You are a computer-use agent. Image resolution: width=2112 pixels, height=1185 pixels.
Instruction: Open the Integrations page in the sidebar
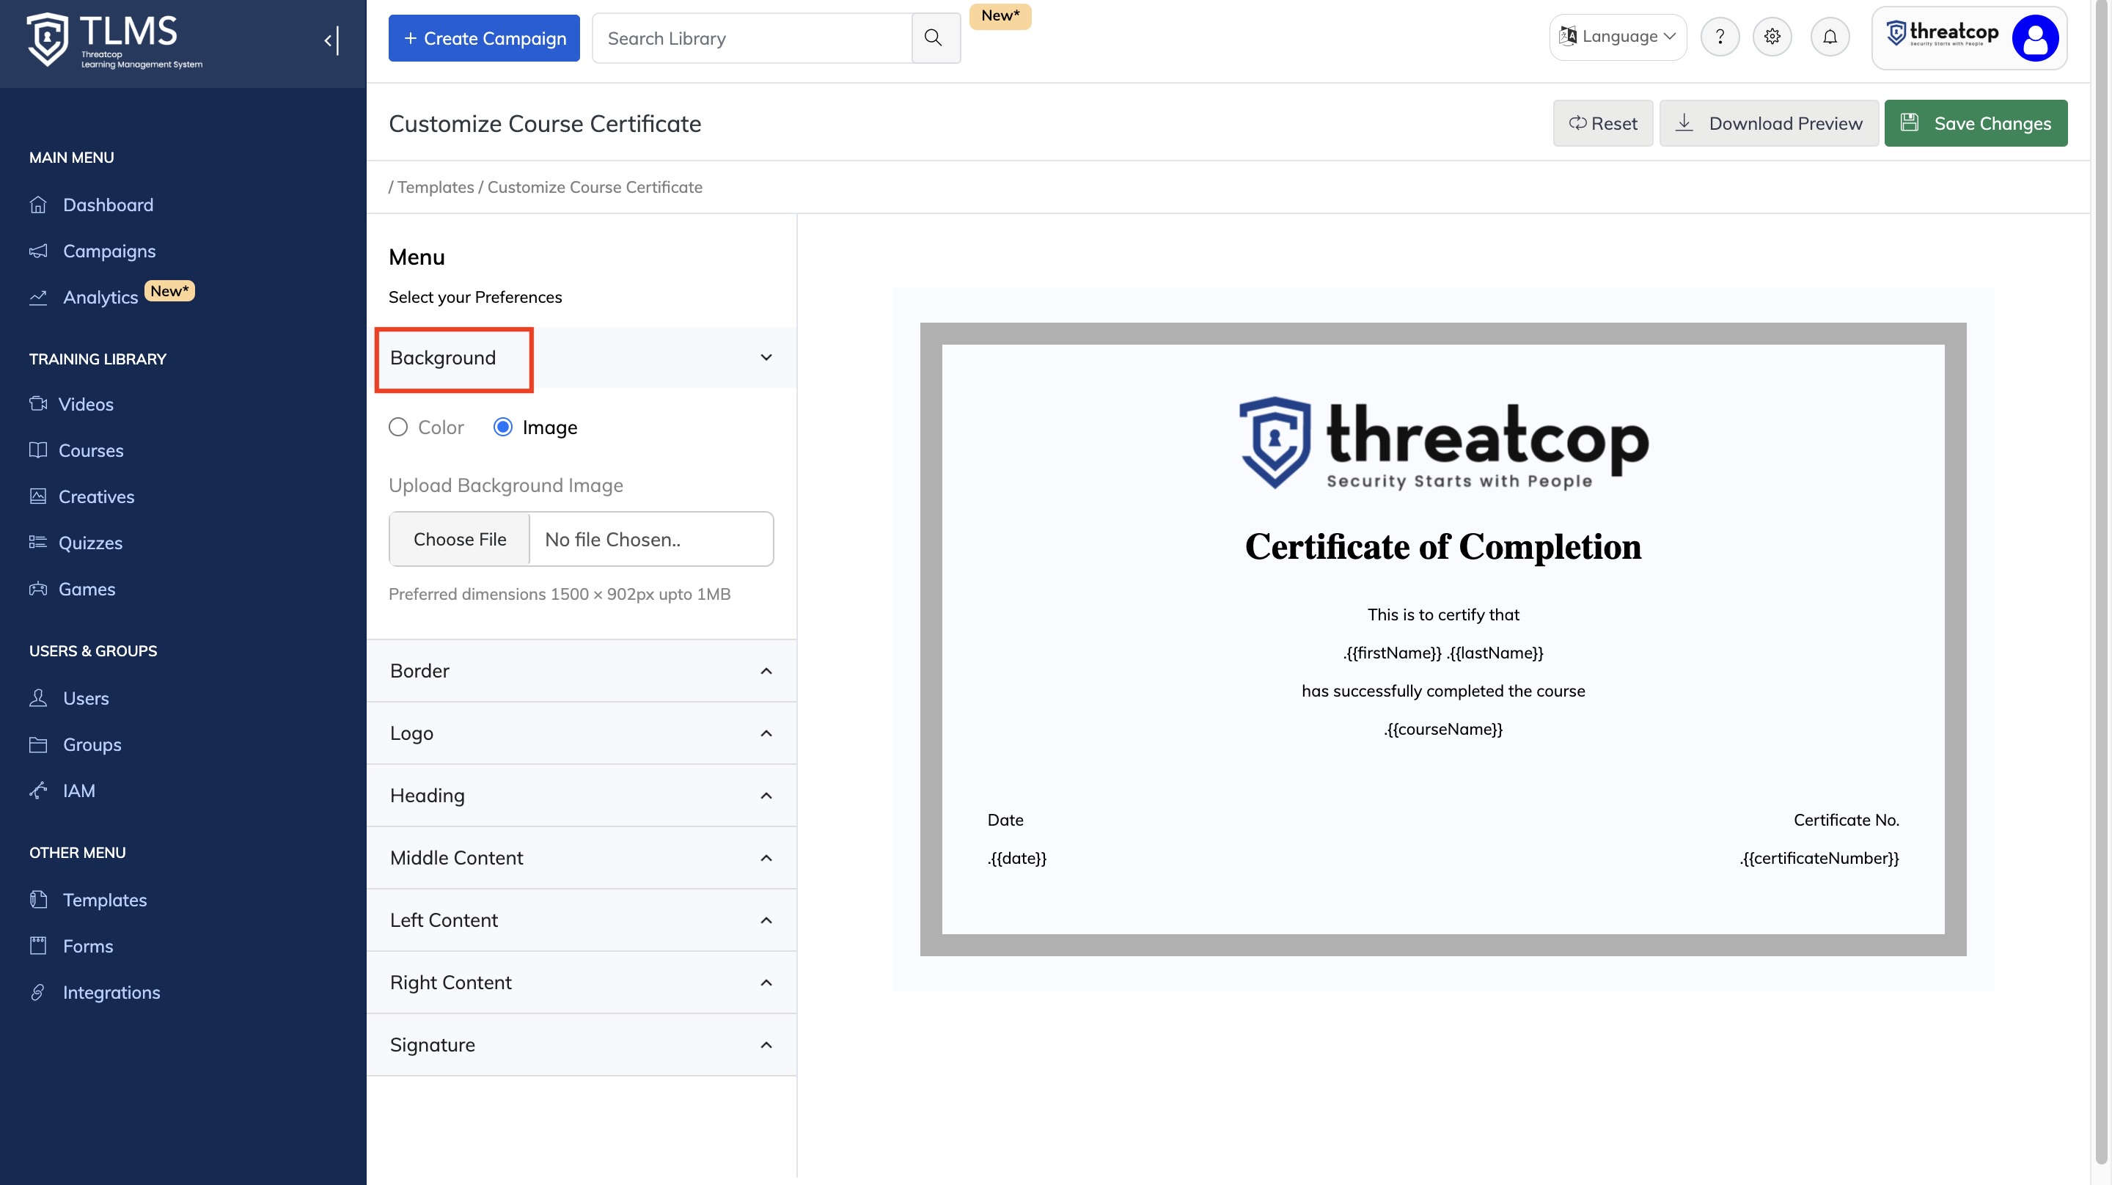pyautogui.click(x=111, y=992)
